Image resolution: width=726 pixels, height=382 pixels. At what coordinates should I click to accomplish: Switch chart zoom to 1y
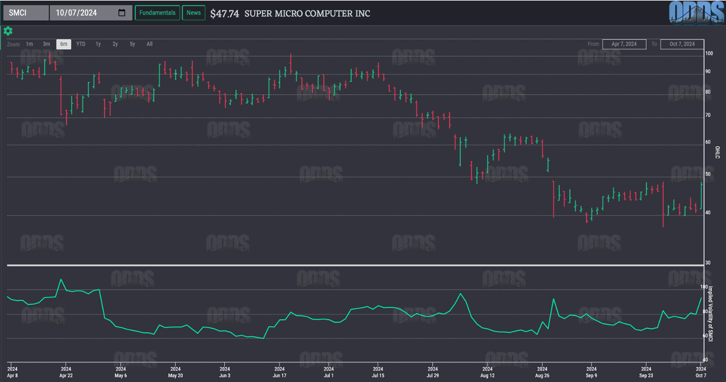pos(98,44)
